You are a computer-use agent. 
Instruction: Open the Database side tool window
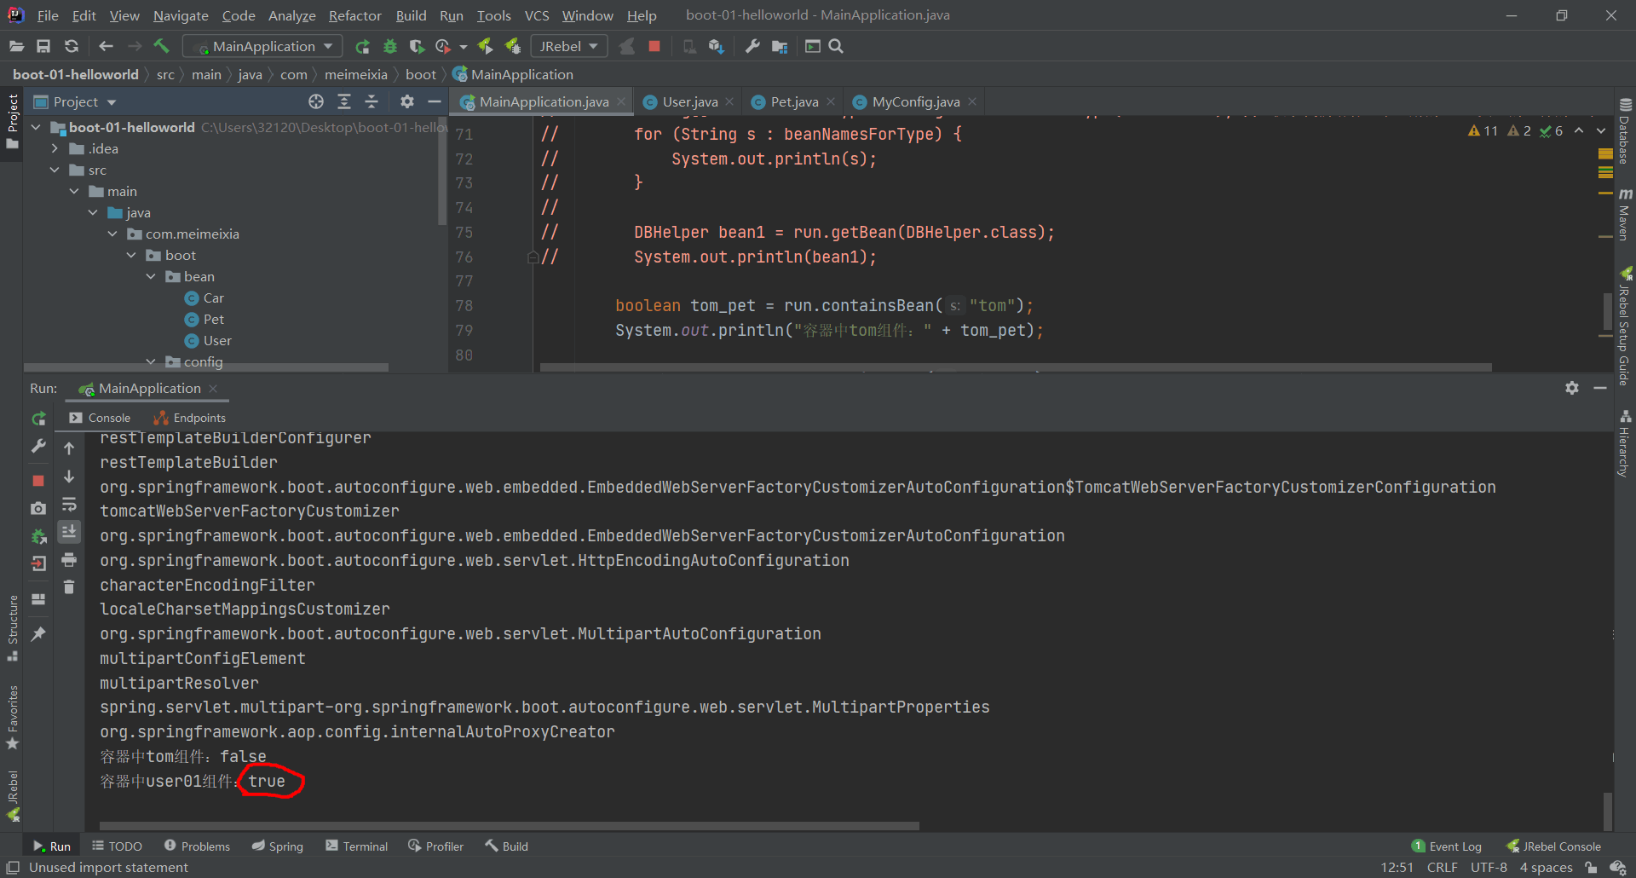click(x=1625, y=132)
